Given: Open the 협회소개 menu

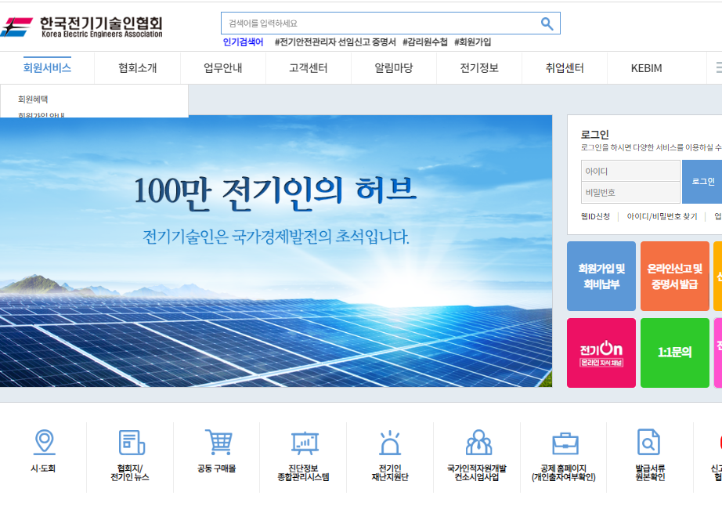Looking at the screenshot, I should [137, 68].
